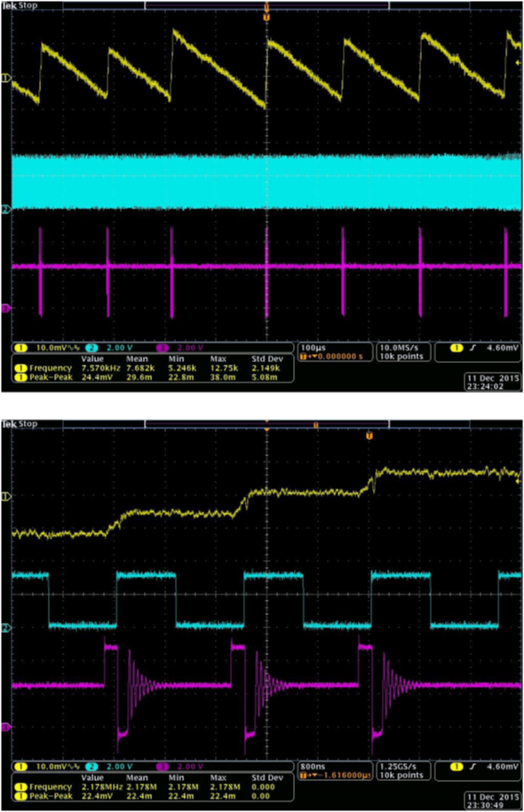Select the 10.0MS/s sample rate box
Screen dimensions: 524x812
click(x=402, y=351)
